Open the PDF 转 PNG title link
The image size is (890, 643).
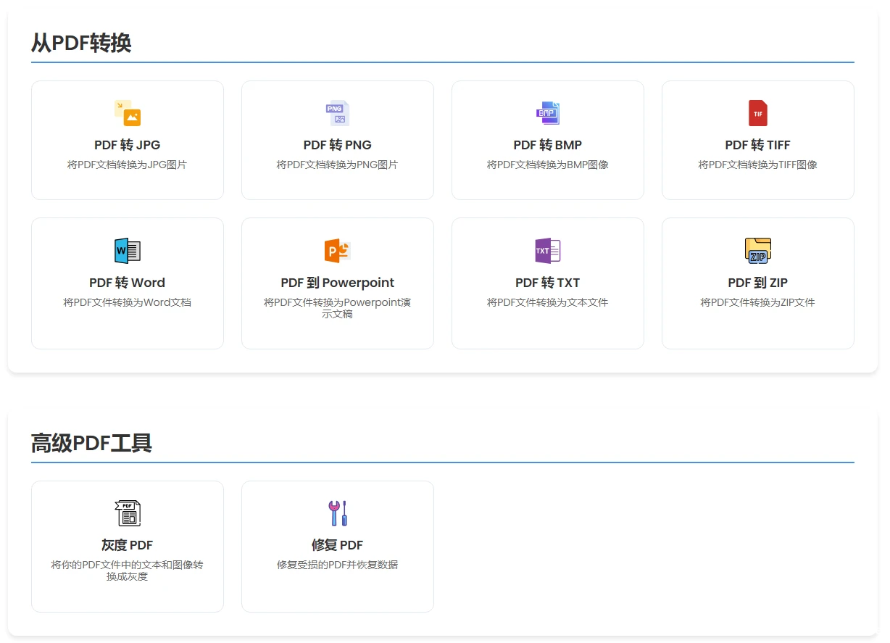[338, 145]
